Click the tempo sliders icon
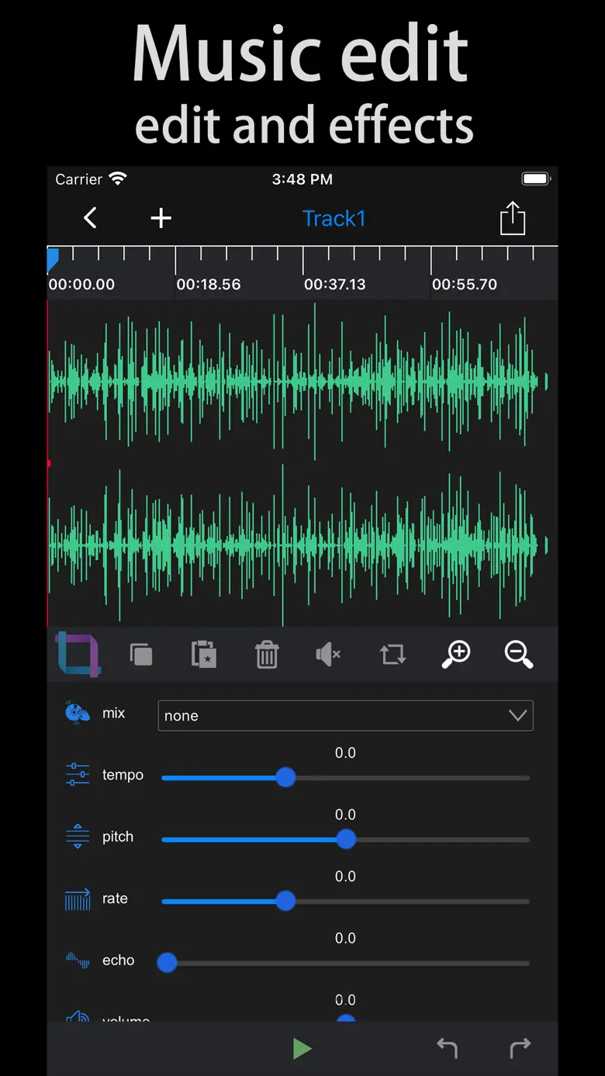Viewport: 605px width, 1076px height. pyautogui.click(x=78, y=774)
